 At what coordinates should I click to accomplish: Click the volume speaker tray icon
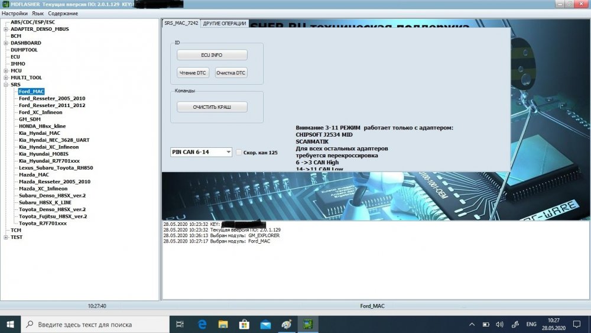click(x=500, y=324)
